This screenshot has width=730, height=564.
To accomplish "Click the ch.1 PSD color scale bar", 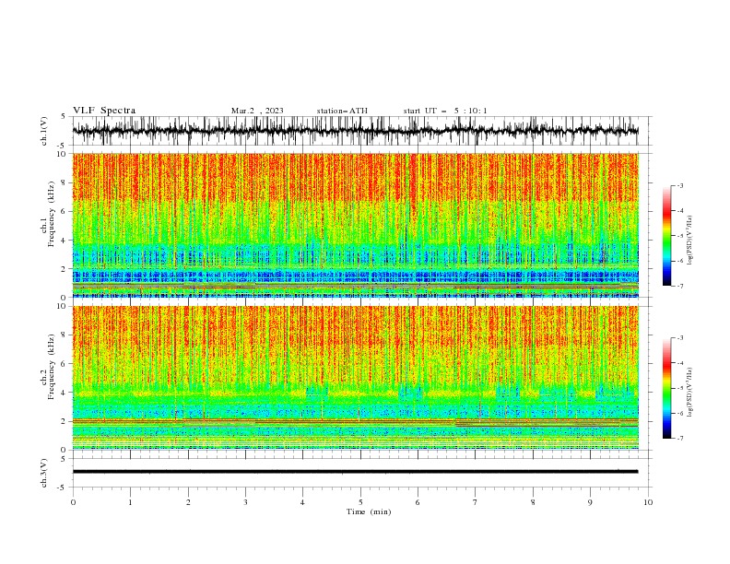I will pyautogui.click(x=666, y=236).
